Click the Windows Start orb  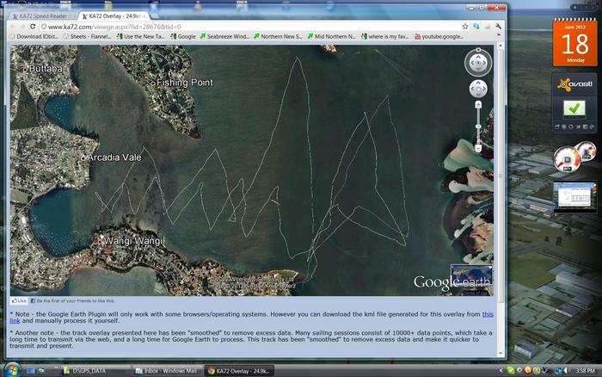9,369
